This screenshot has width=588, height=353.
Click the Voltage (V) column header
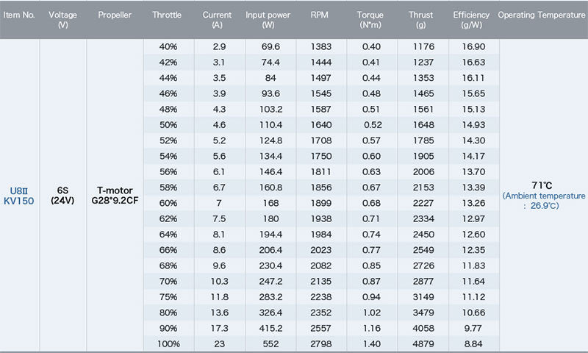pos(62,19)
